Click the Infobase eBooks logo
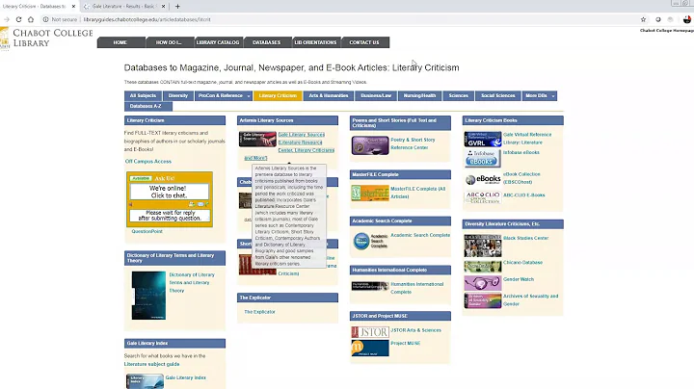 click(483, 158)
